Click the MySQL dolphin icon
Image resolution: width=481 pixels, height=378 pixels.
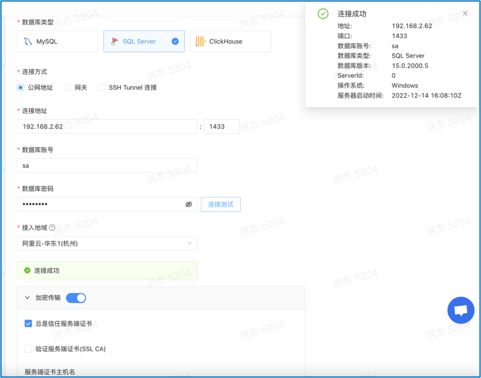(x=27, y=41)
